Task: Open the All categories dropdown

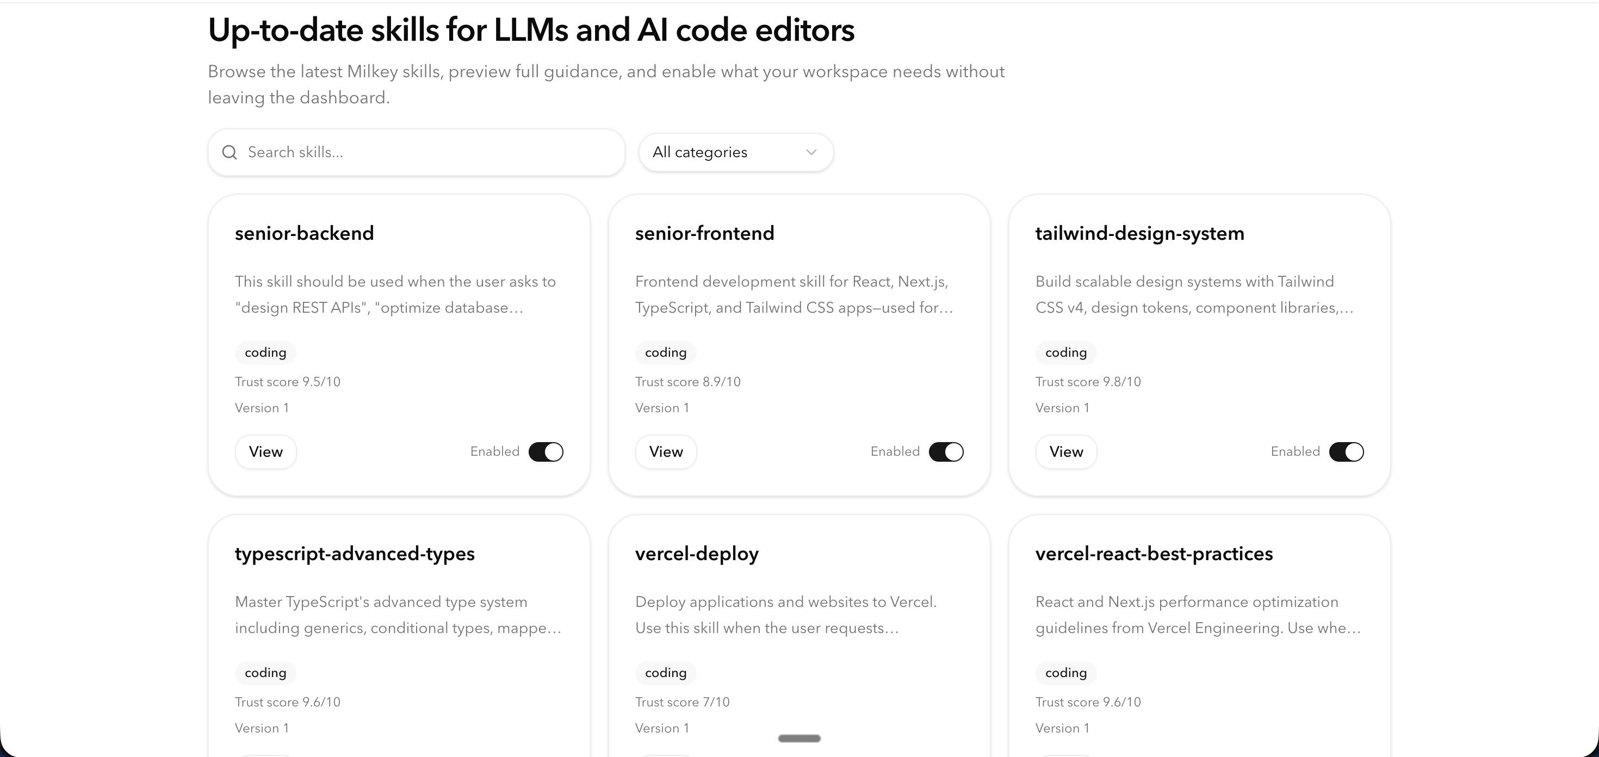Action: (735, 153)
